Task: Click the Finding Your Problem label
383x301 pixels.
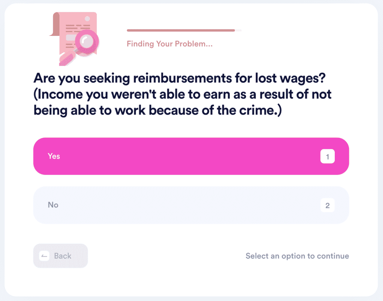Action: click(169, 44)
